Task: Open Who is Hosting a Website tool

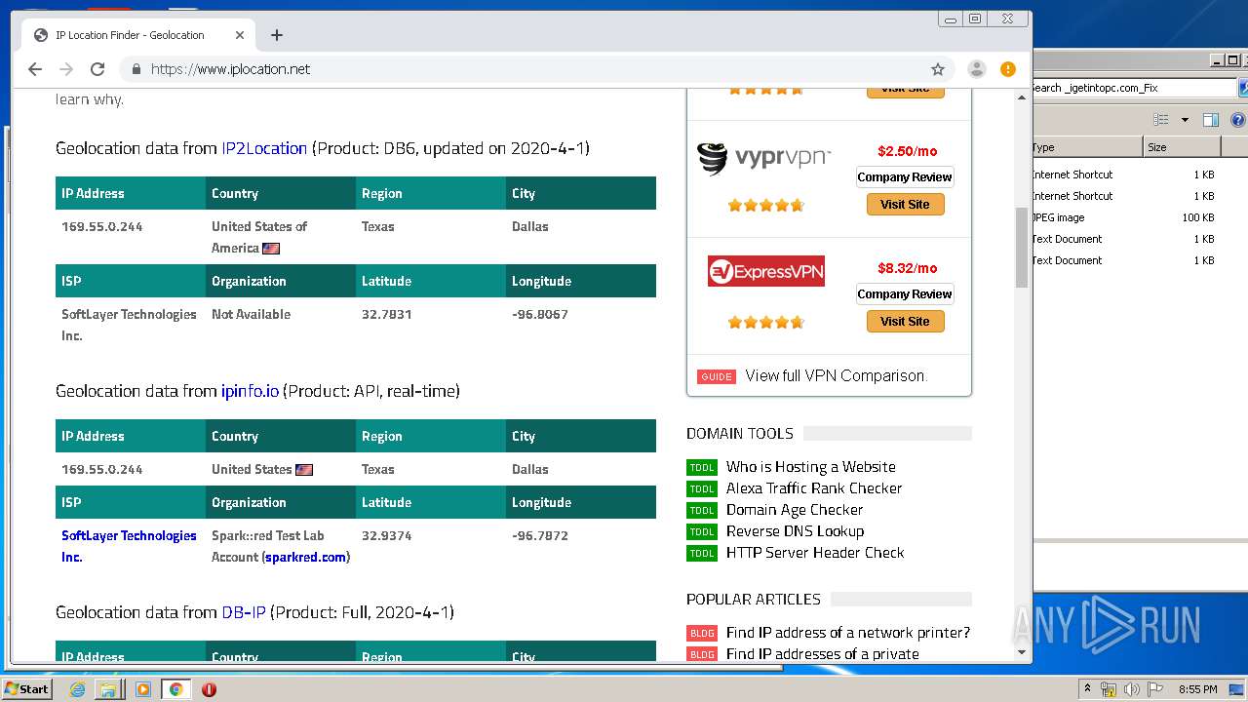Action: click(x=810, y=467)
